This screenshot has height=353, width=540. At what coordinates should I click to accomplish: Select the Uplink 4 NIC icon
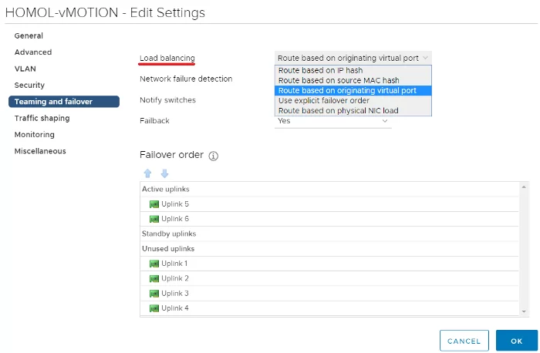[154, 308]
